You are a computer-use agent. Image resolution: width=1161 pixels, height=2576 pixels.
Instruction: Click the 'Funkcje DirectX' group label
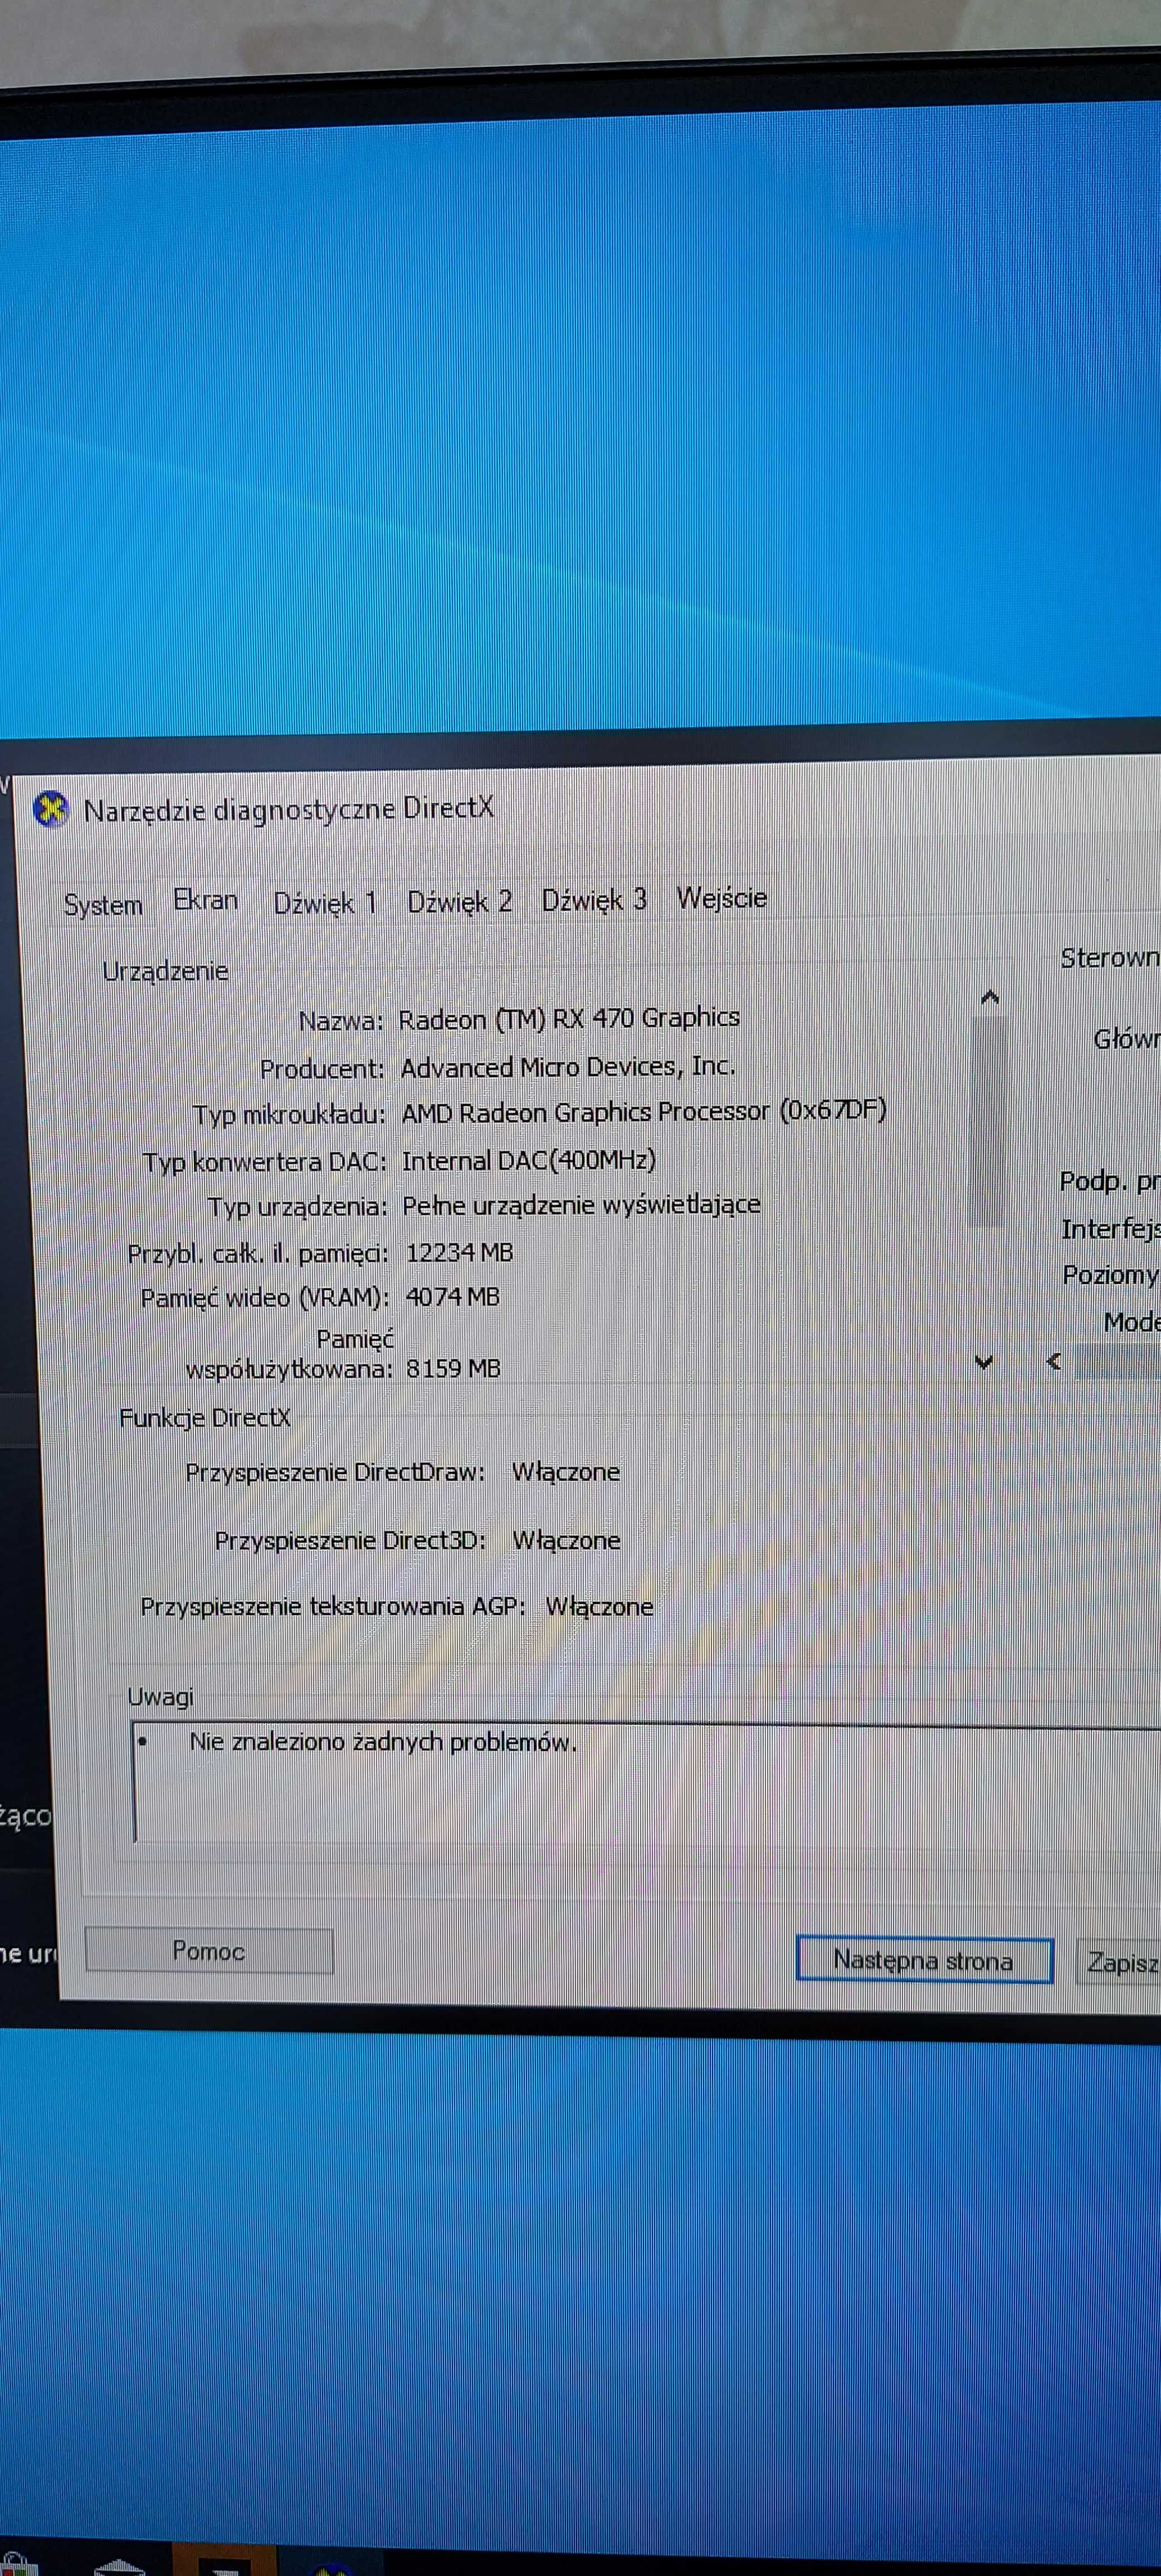(205, 1418)
